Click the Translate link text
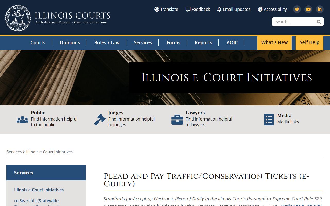Viewport: 330px width, 206px height. point(169,9)
